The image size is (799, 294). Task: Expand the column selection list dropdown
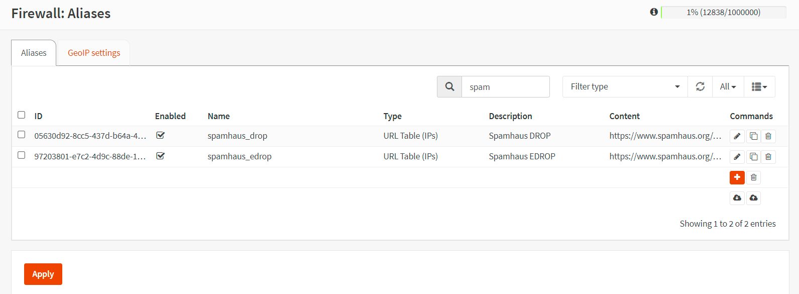click(x=759, y=86)
